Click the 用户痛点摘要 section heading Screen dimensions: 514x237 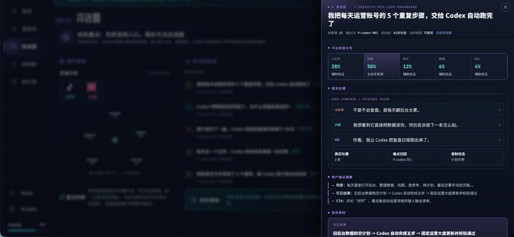(342, 177)
